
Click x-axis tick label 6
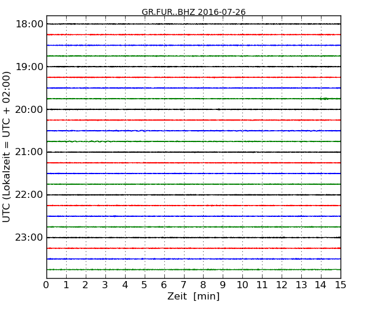click(164, 285)
